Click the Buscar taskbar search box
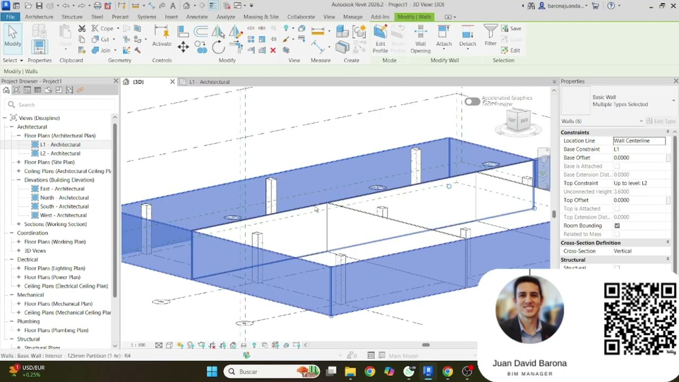The width and height of the screenshot is (679, 382). pos(271,371)
